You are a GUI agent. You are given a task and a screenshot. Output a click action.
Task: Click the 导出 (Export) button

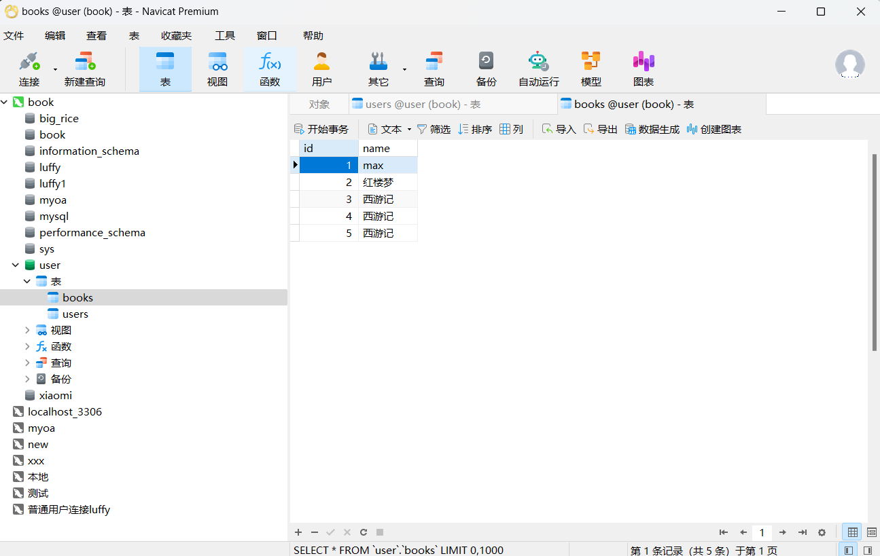[600, 129]
